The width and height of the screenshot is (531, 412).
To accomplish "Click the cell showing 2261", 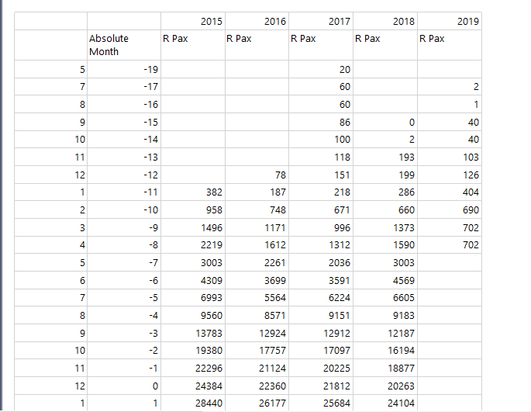I will pyautogui.click(x=257, y=263).
